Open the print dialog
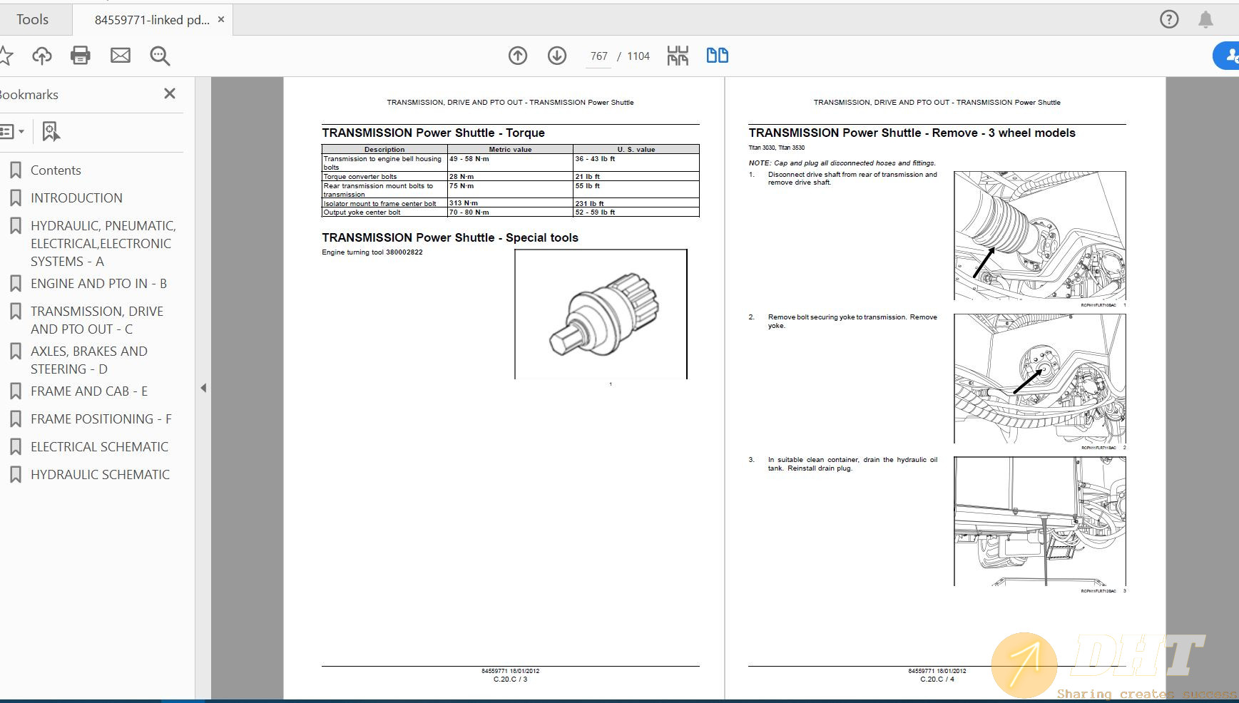Image resolution: width=1239 pixels, height=703 pixels. pos(81,55)
